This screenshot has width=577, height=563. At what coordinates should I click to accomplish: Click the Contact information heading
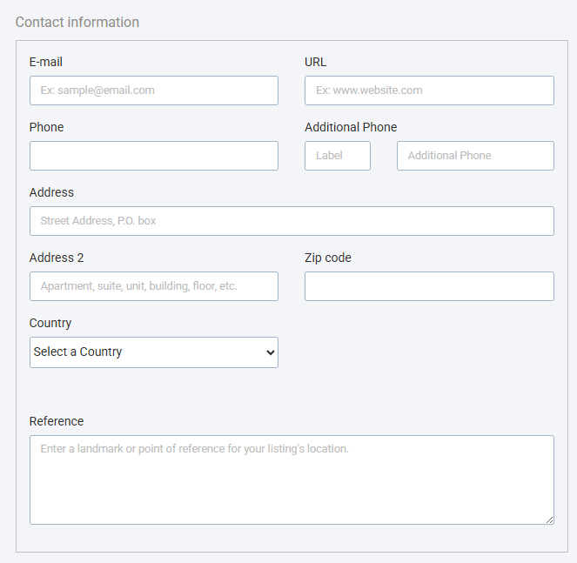coord(77,22)
